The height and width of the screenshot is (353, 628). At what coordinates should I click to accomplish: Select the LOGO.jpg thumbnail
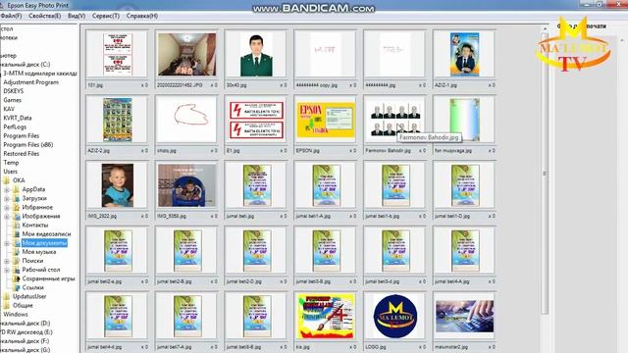point(394,316)
